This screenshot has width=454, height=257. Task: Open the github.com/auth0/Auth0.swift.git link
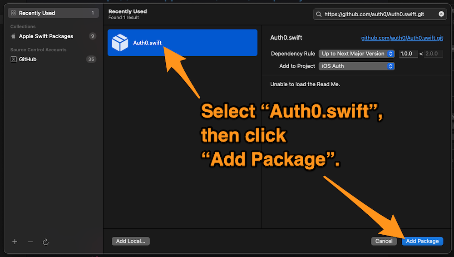[402, 38]
